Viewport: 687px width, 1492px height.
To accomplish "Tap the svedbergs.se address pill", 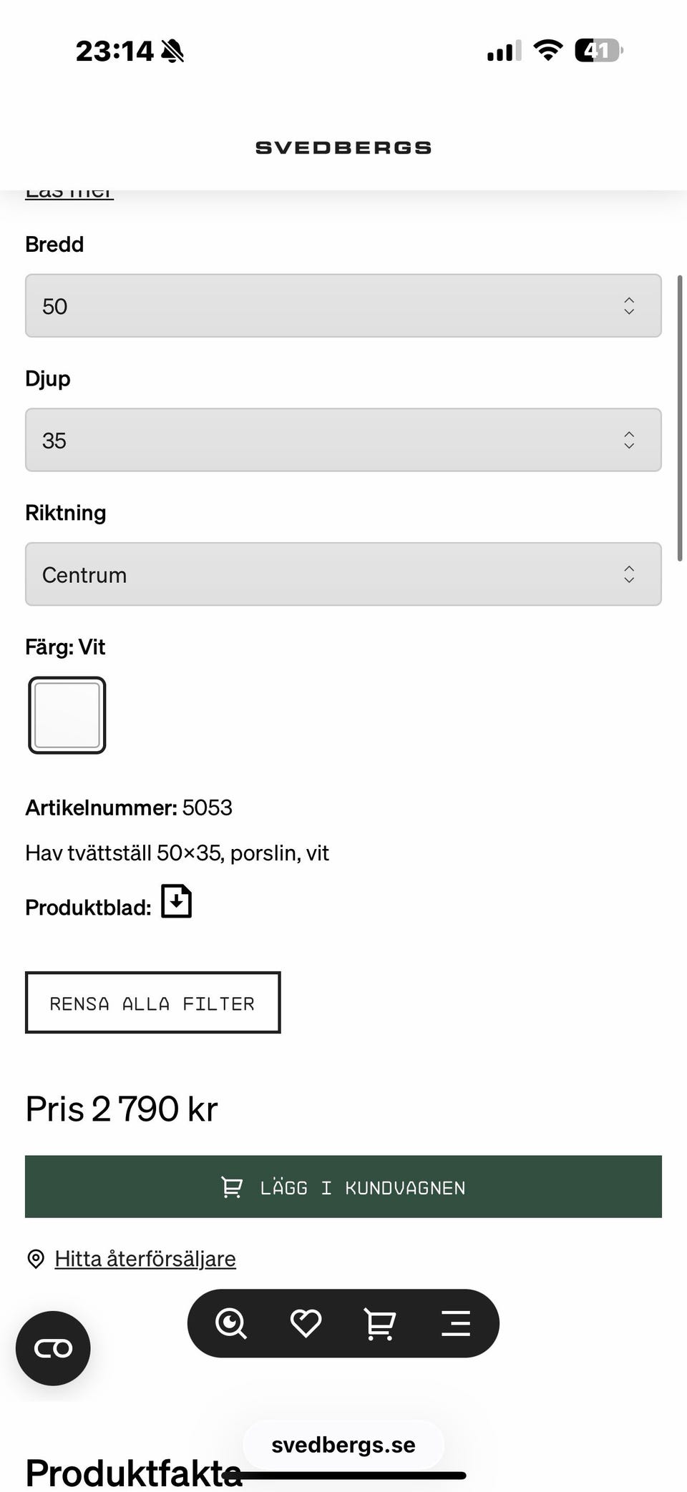I will 343,1445.
